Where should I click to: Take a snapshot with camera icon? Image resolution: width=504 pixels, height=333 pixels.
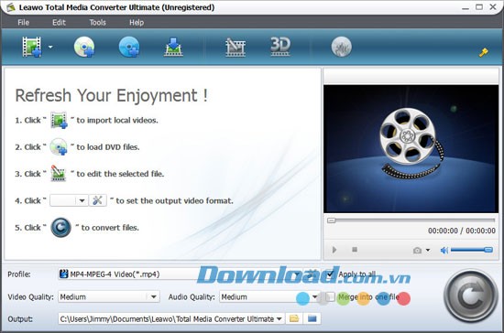click(x=417, y=250)
